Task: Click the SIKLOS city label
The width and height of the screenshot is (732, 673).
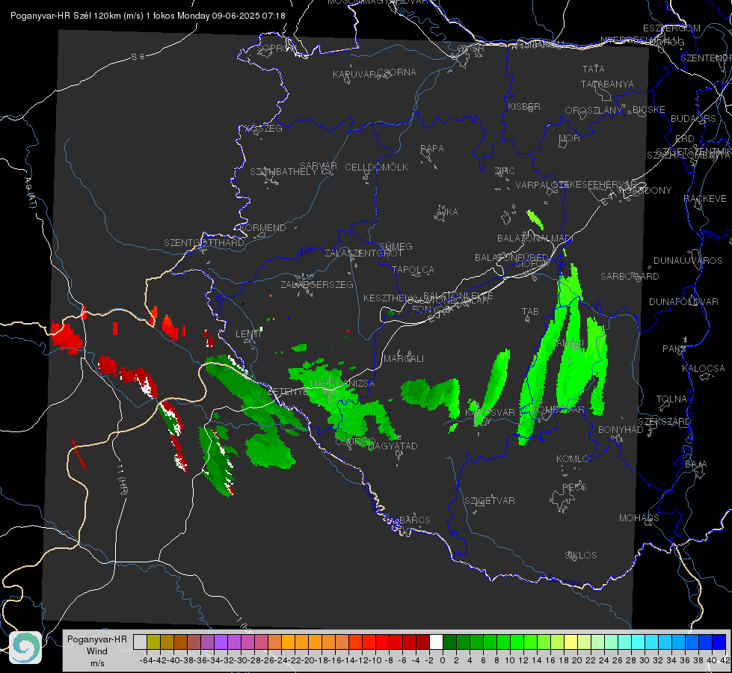Action: (x=581, y=556)
